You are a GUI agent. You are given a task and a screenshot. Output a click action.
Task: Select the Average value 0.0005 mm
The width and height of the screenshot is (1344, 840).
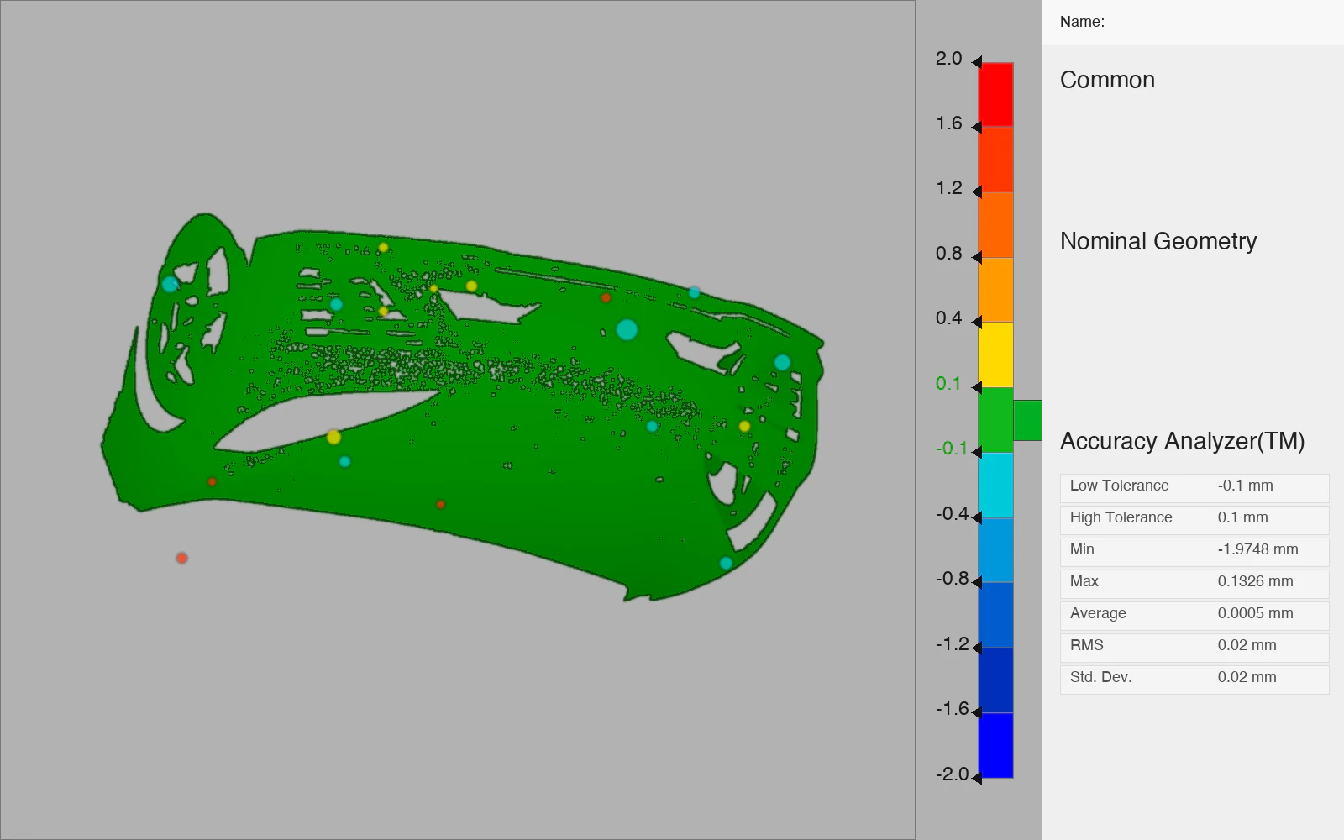[x=1256, y=613]
